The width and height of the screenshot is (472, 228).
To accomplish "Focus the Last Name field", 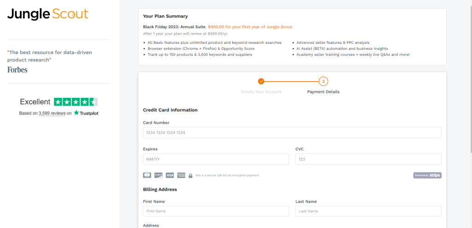I will click(368, 211).
